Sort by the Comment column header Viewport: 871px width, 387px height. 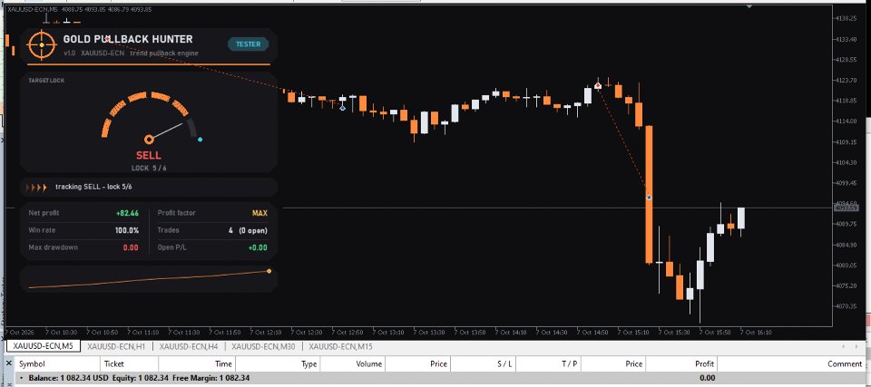pos(791,363)
